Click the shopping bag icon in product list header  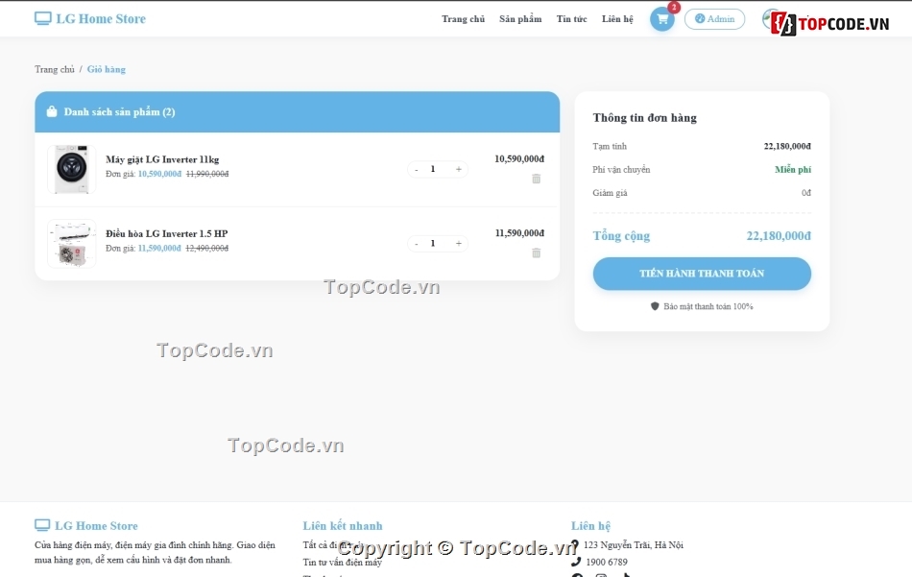pyautogui.click(x=52, y=111)
